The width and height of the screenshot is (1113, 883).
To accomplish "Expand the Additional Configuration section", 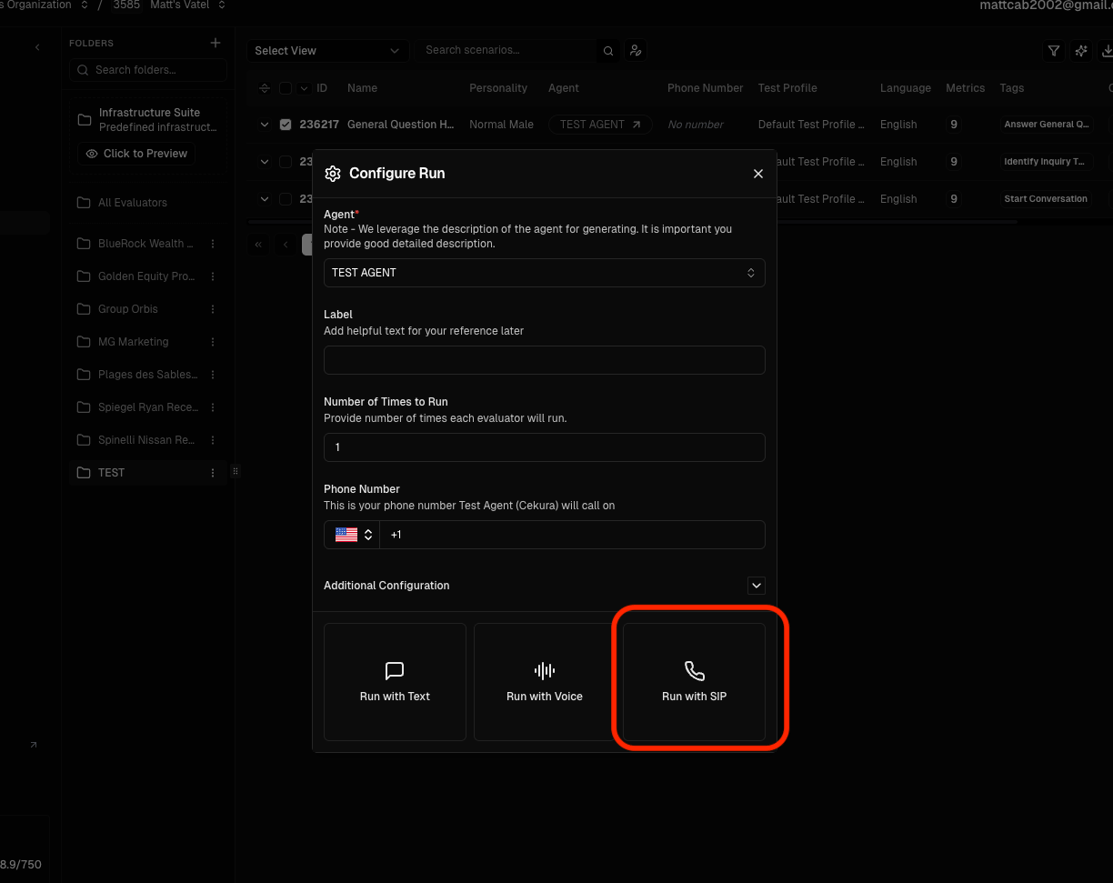I will 756,586.
